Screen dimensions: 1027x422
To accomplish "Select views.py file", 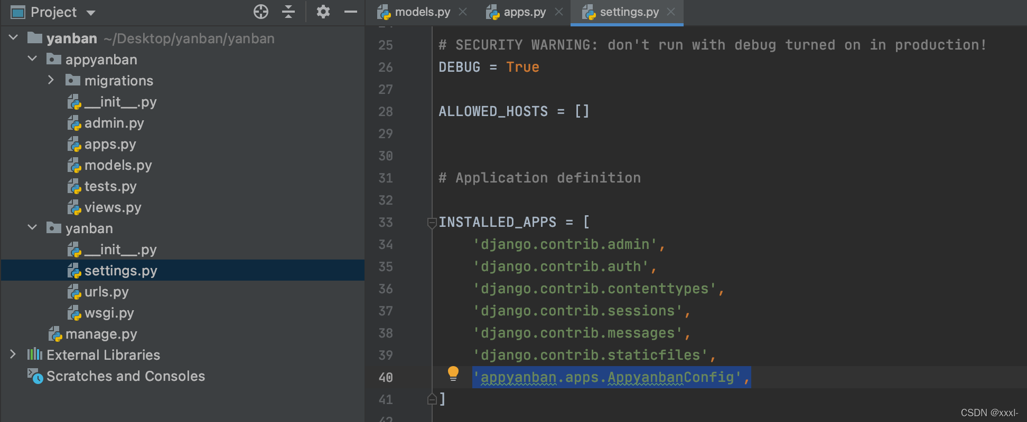I will 113,207.
